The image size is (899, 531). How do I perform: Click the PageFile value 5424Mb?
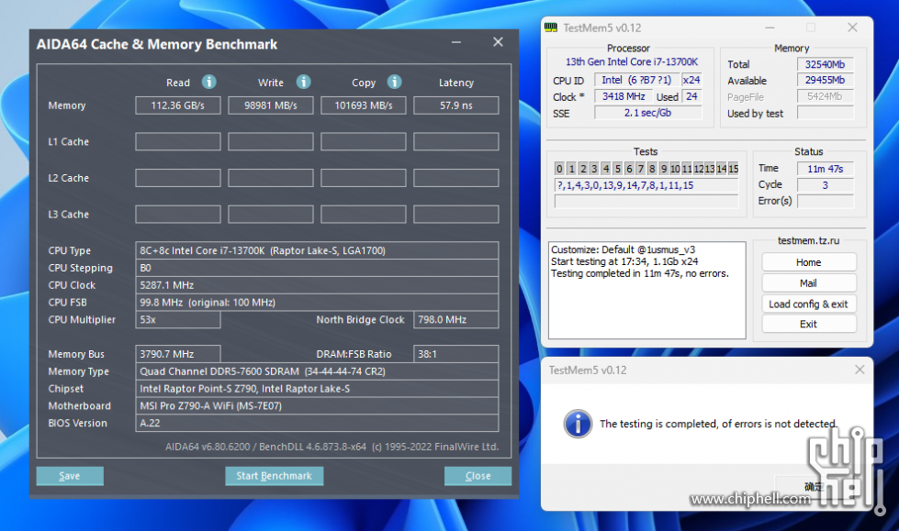tap(825, 97)
